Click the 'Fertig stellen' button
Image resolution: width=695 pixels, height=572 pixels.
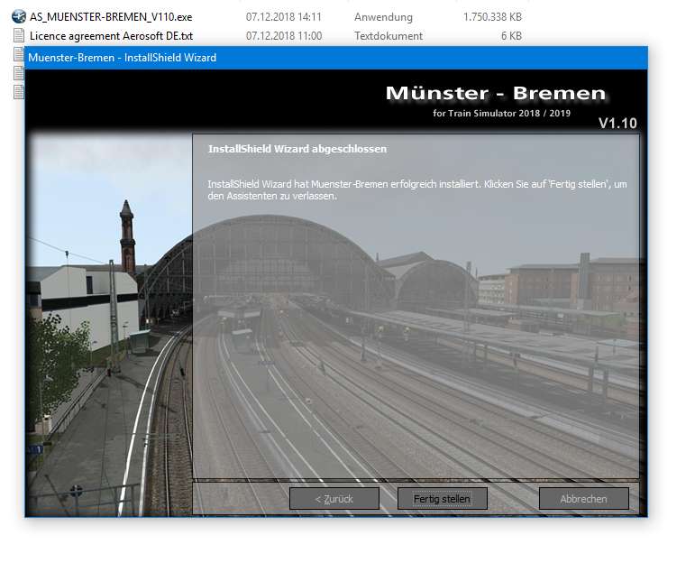443,499
